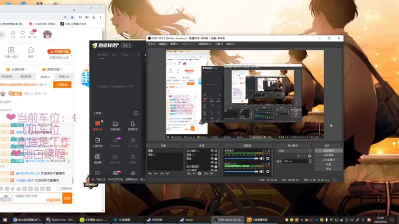Remove selected scene with minus icon
The width and height of the screenshot is (399, 224).
click(x=156, y=173)
